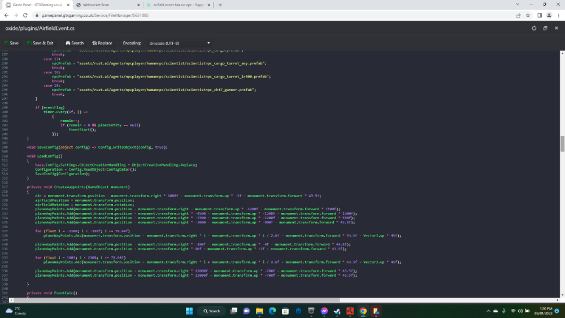
Task: Click the line 'private void EventCalc()'
Action: (x=52, y=293)
